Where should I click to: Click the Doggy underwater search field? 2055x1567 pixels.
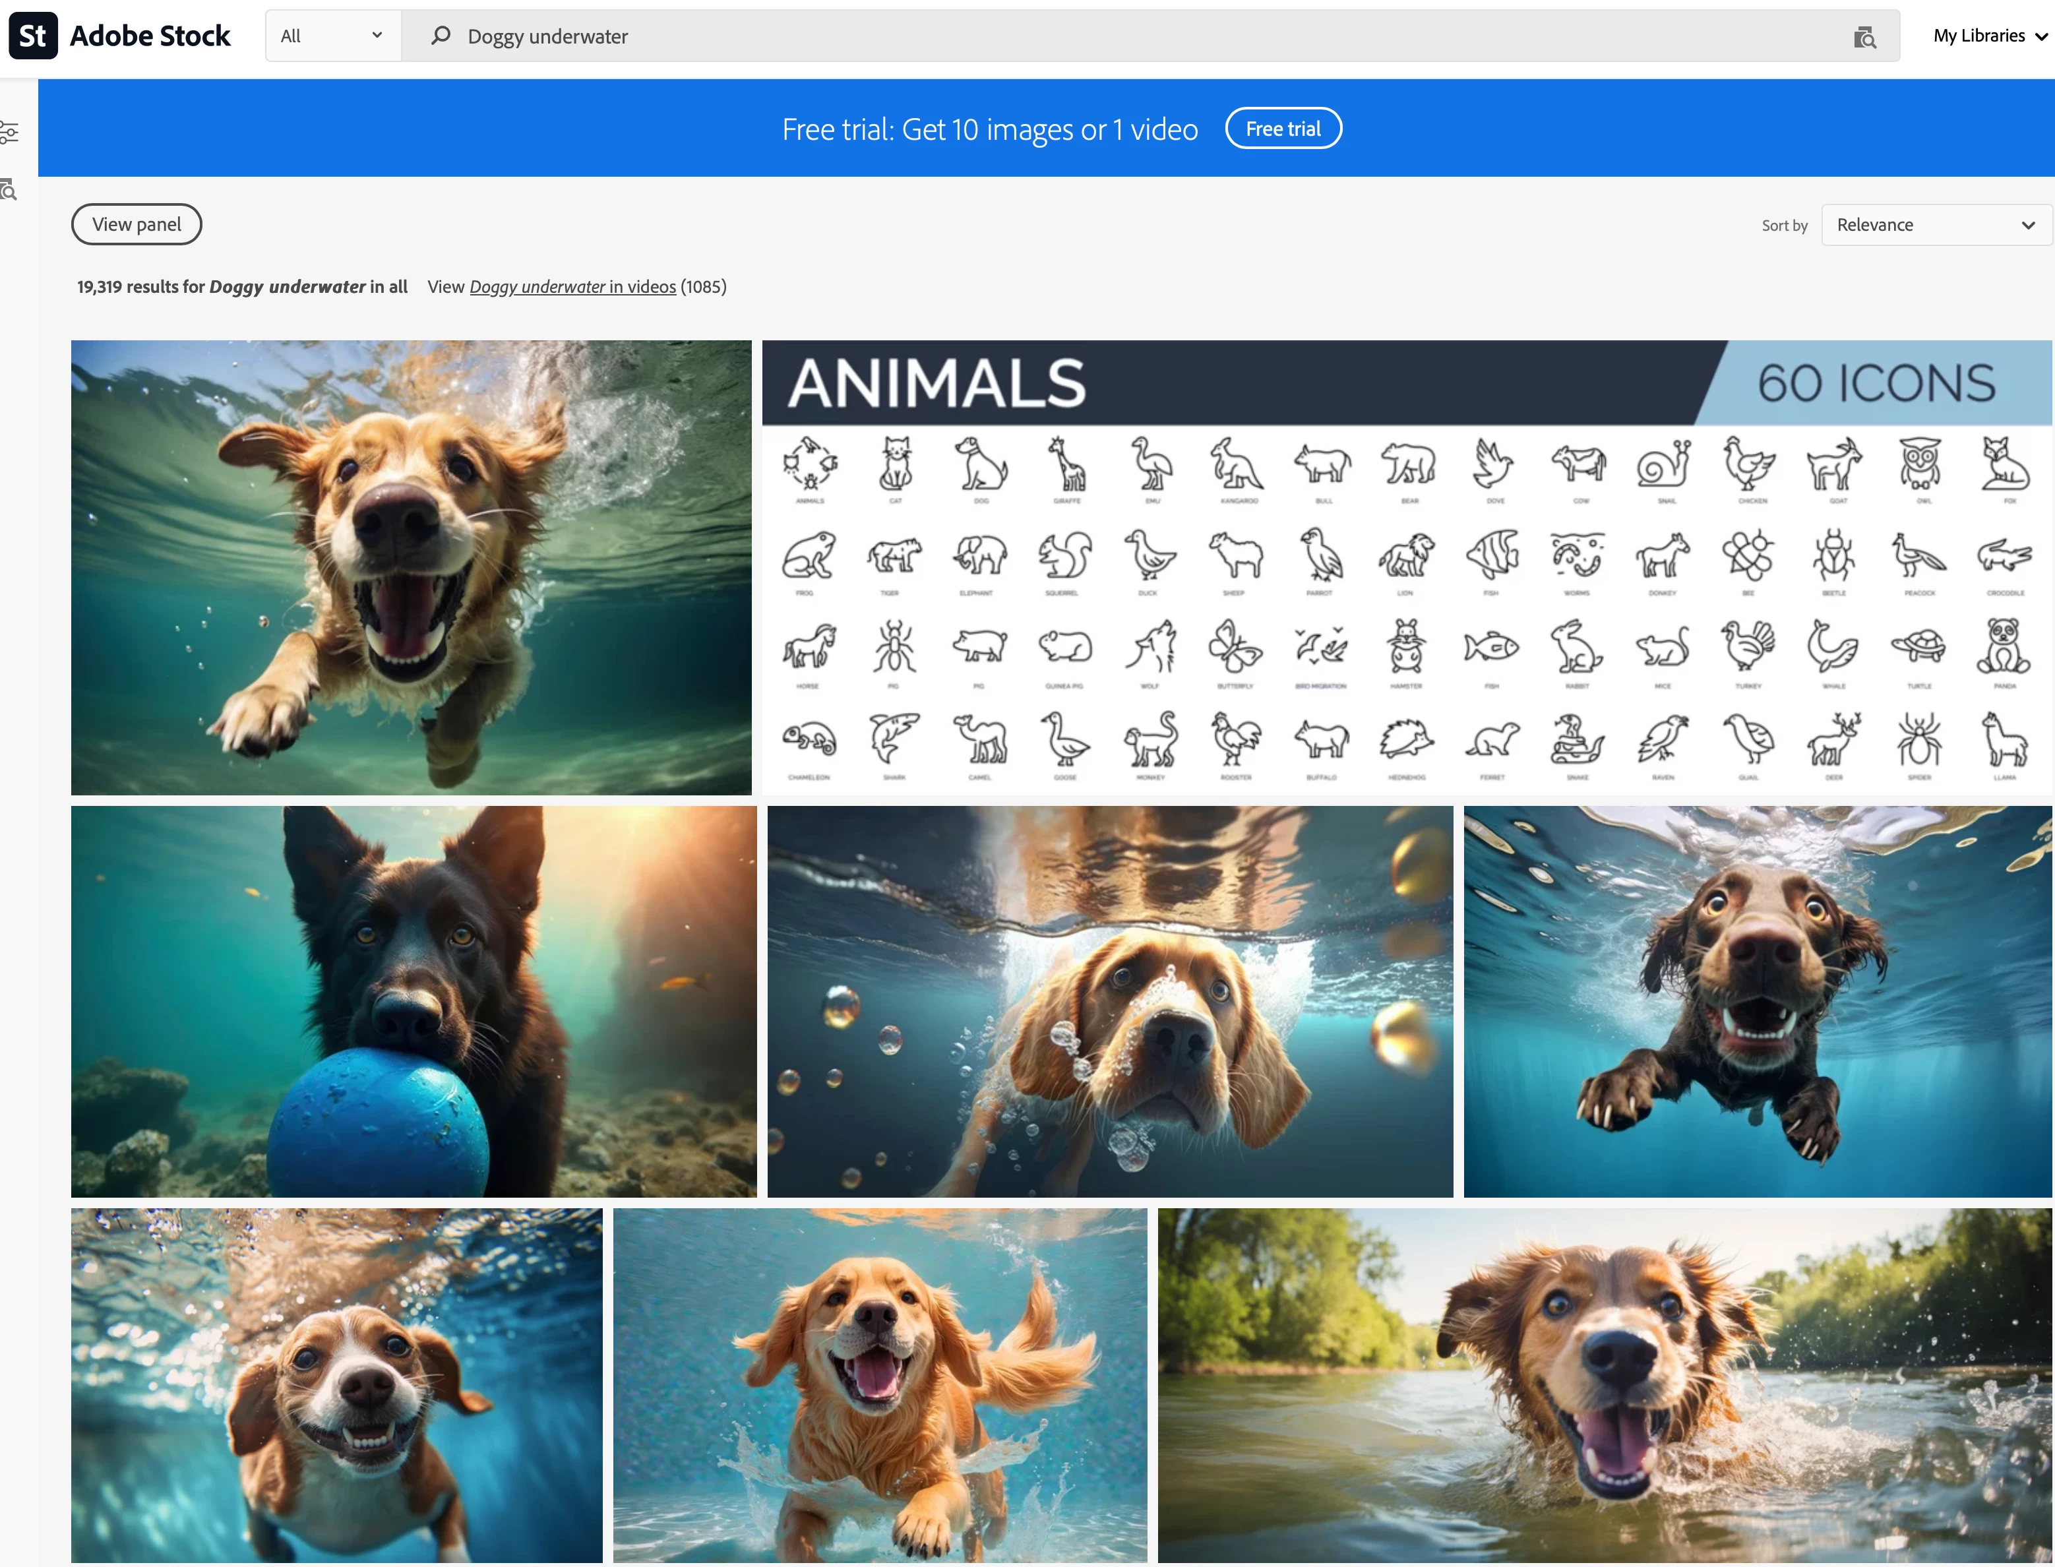point(1119,36)
